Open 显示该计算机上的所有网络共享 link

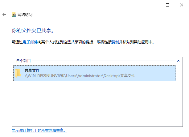pyautogui.click(x=39, y=131)
